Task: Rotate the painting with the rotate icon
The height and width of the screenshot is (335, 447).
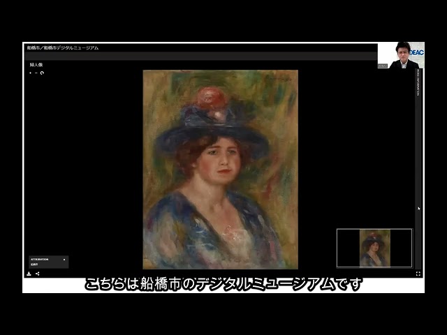Action: tap(42, 73)
